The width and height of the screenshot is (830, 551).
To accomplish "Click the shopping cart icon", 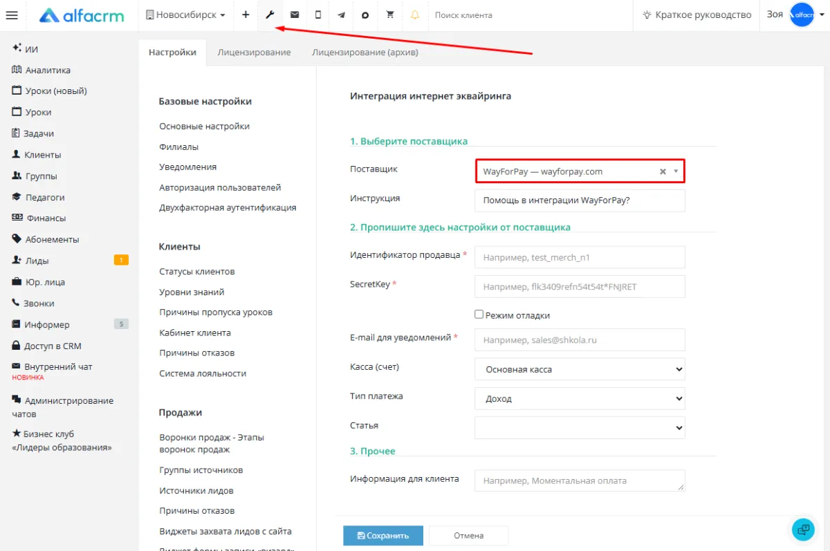I will (x=390, y=15).
